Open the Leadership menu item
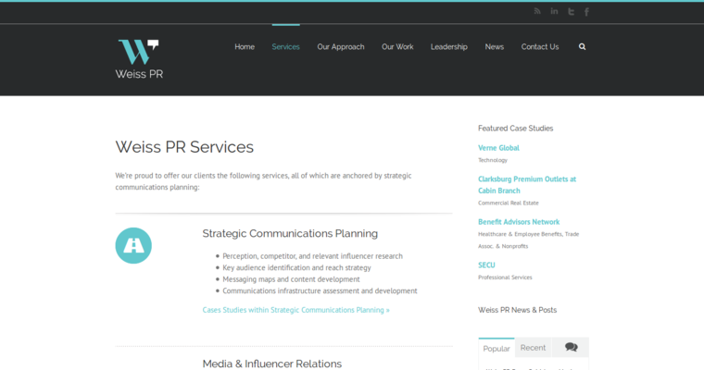This screenshot has width=704, height=370. tap(449, 46)
